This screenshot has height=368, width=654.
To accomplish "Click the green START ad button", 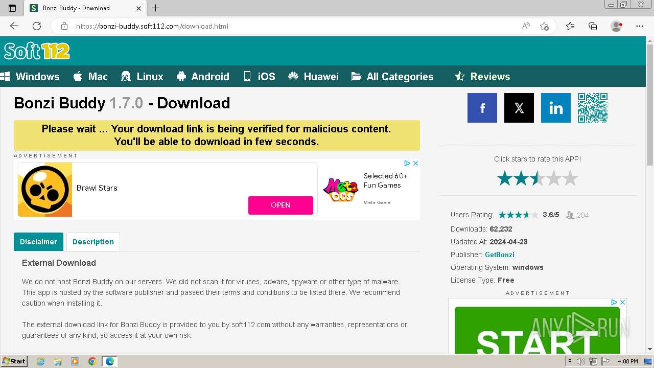I will point(538,330).
